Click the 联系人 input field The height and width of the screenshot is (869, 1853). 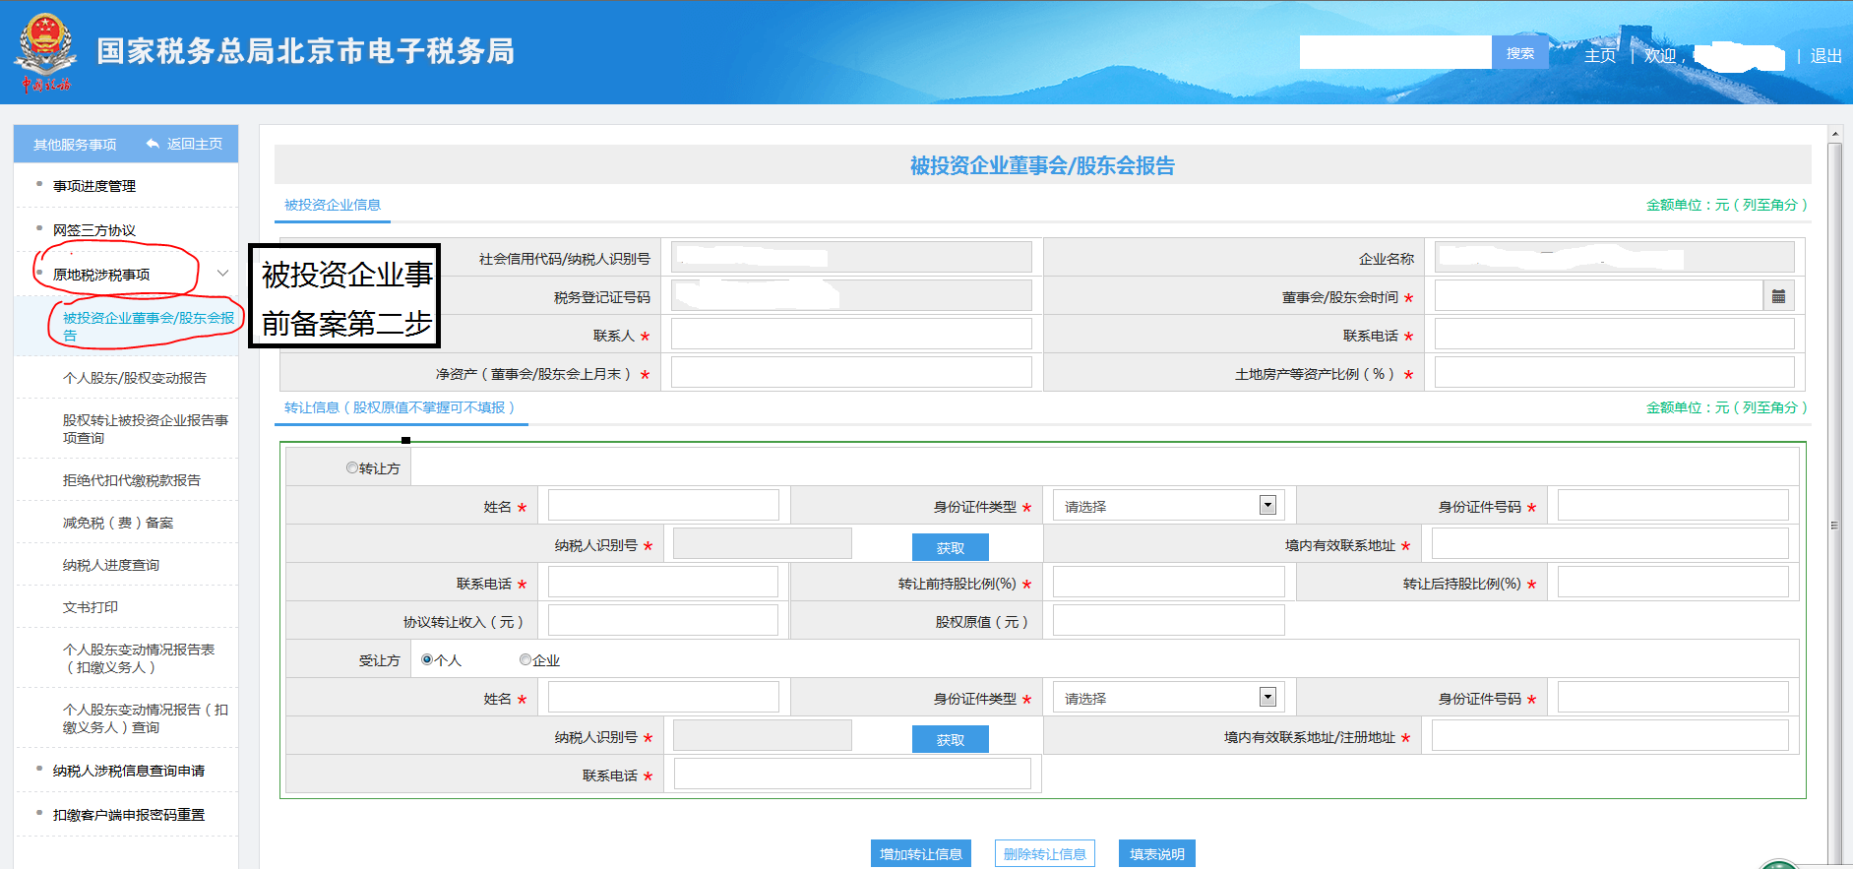pos(851,335)
